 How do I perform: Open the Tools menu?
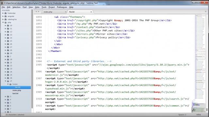pyautogui.click(x=44, y=7)
